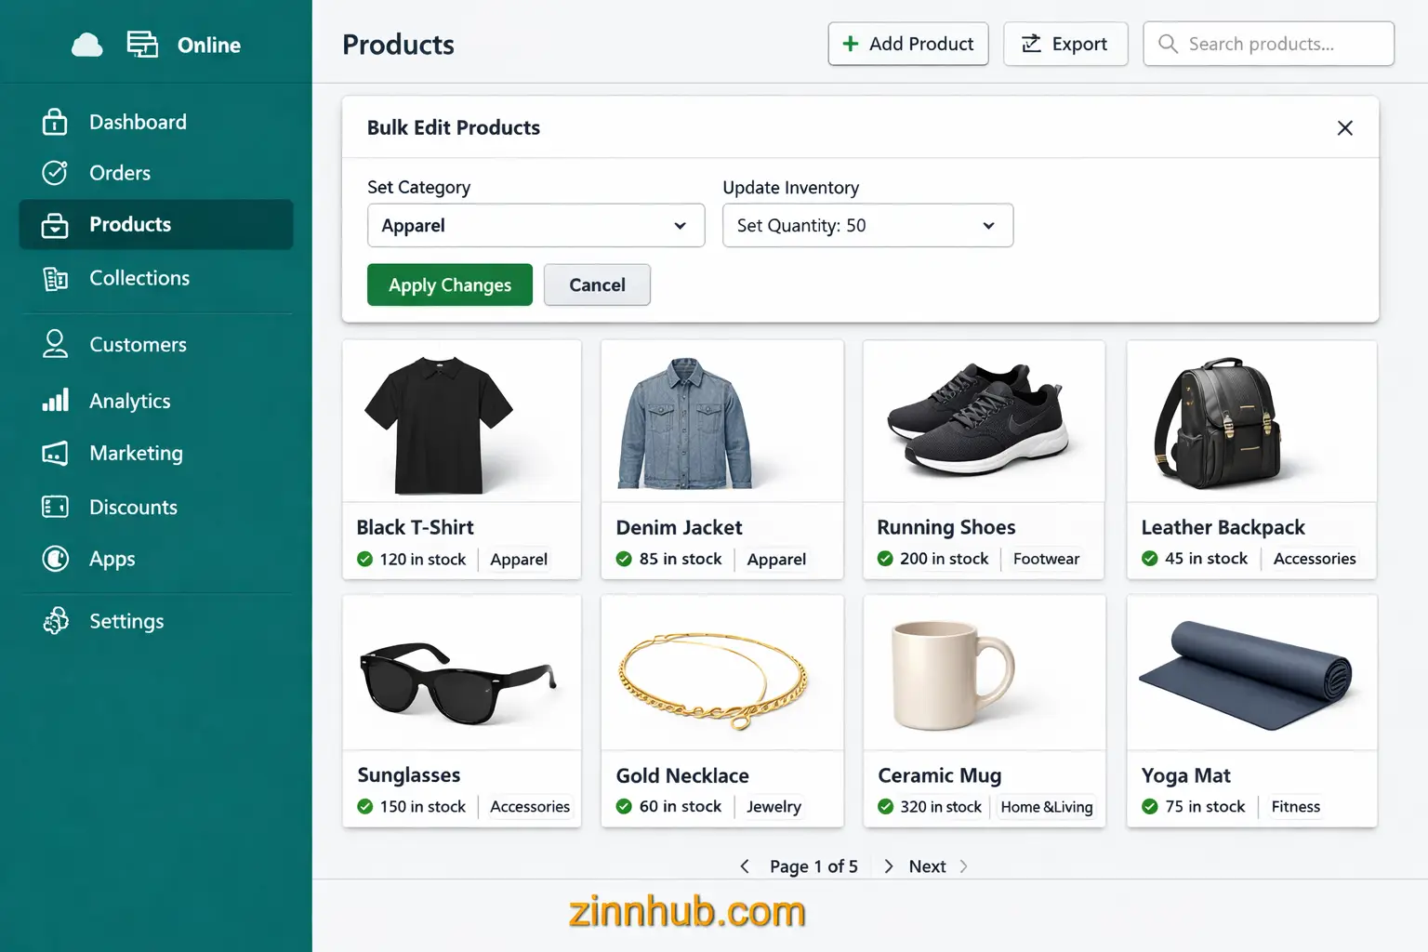The image size is (1428, 952).
Task: Open Customers person icon
Action: (x=55, y=344)
